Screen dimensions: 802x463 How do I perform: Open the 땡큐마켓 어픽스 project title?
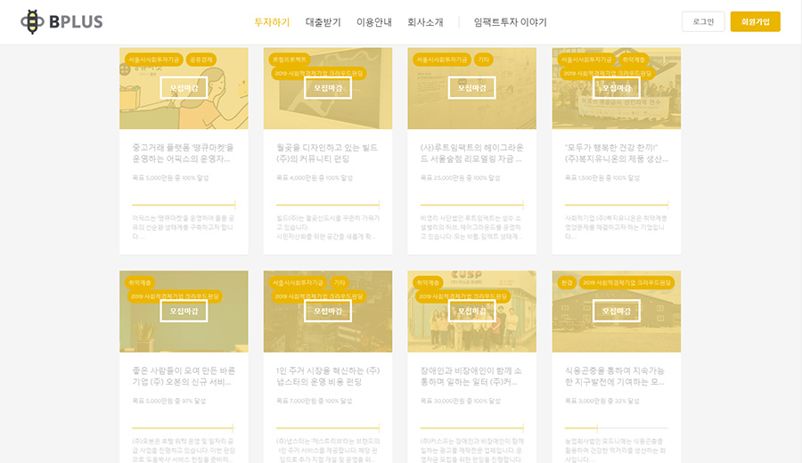[x=183, y=152]
